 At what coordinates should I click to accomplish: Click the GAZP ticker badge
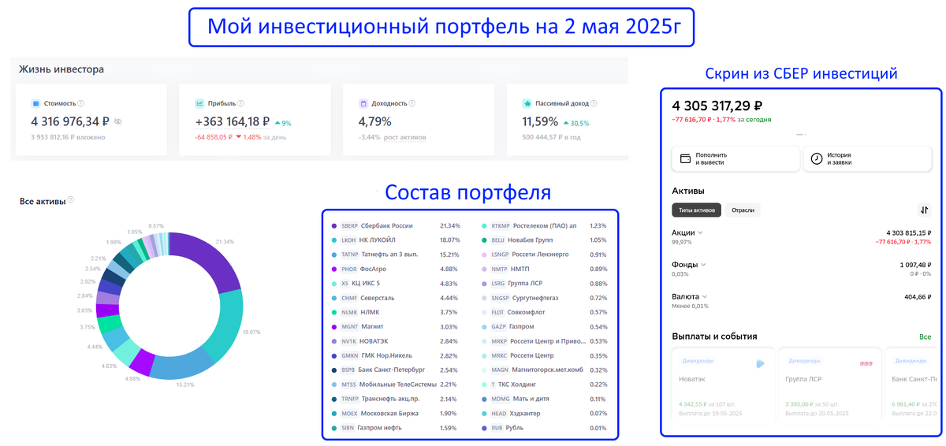[498, 326]
